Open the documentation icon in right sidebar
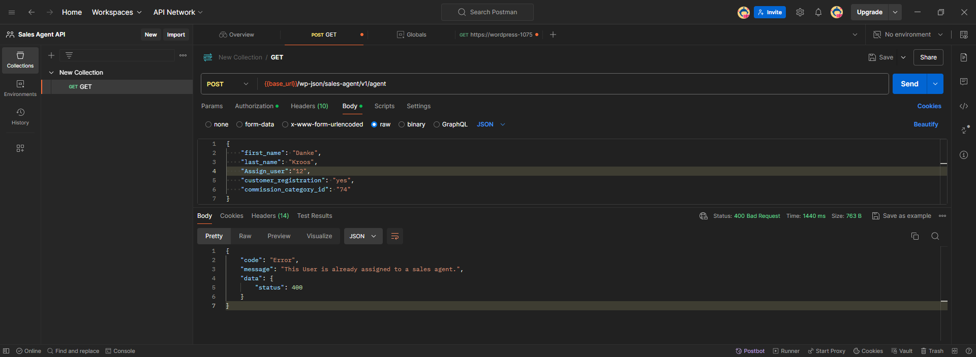976x357 pixels. pyautogui.click(x=964, y=57)
